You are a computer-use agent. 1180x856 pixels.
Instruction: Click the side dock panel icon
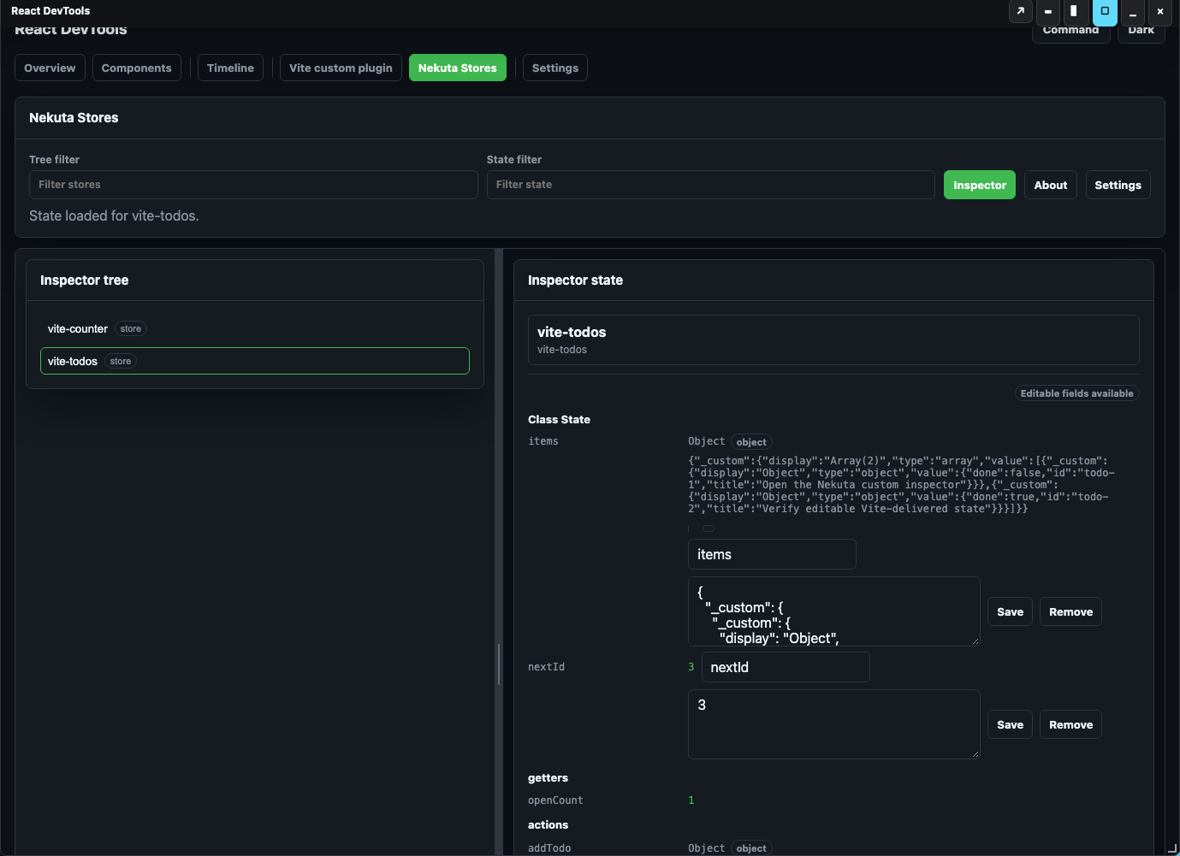click(1074, 11)
